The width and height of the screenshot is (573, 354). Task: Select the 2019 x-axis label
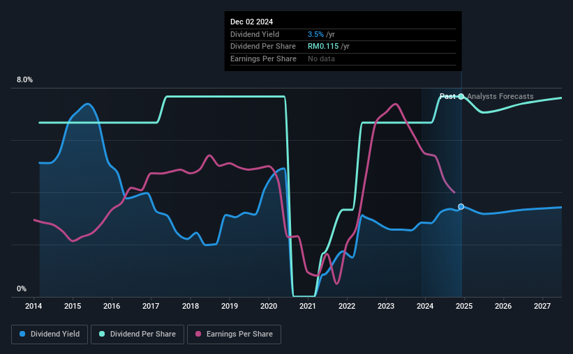tap(230, 306)
